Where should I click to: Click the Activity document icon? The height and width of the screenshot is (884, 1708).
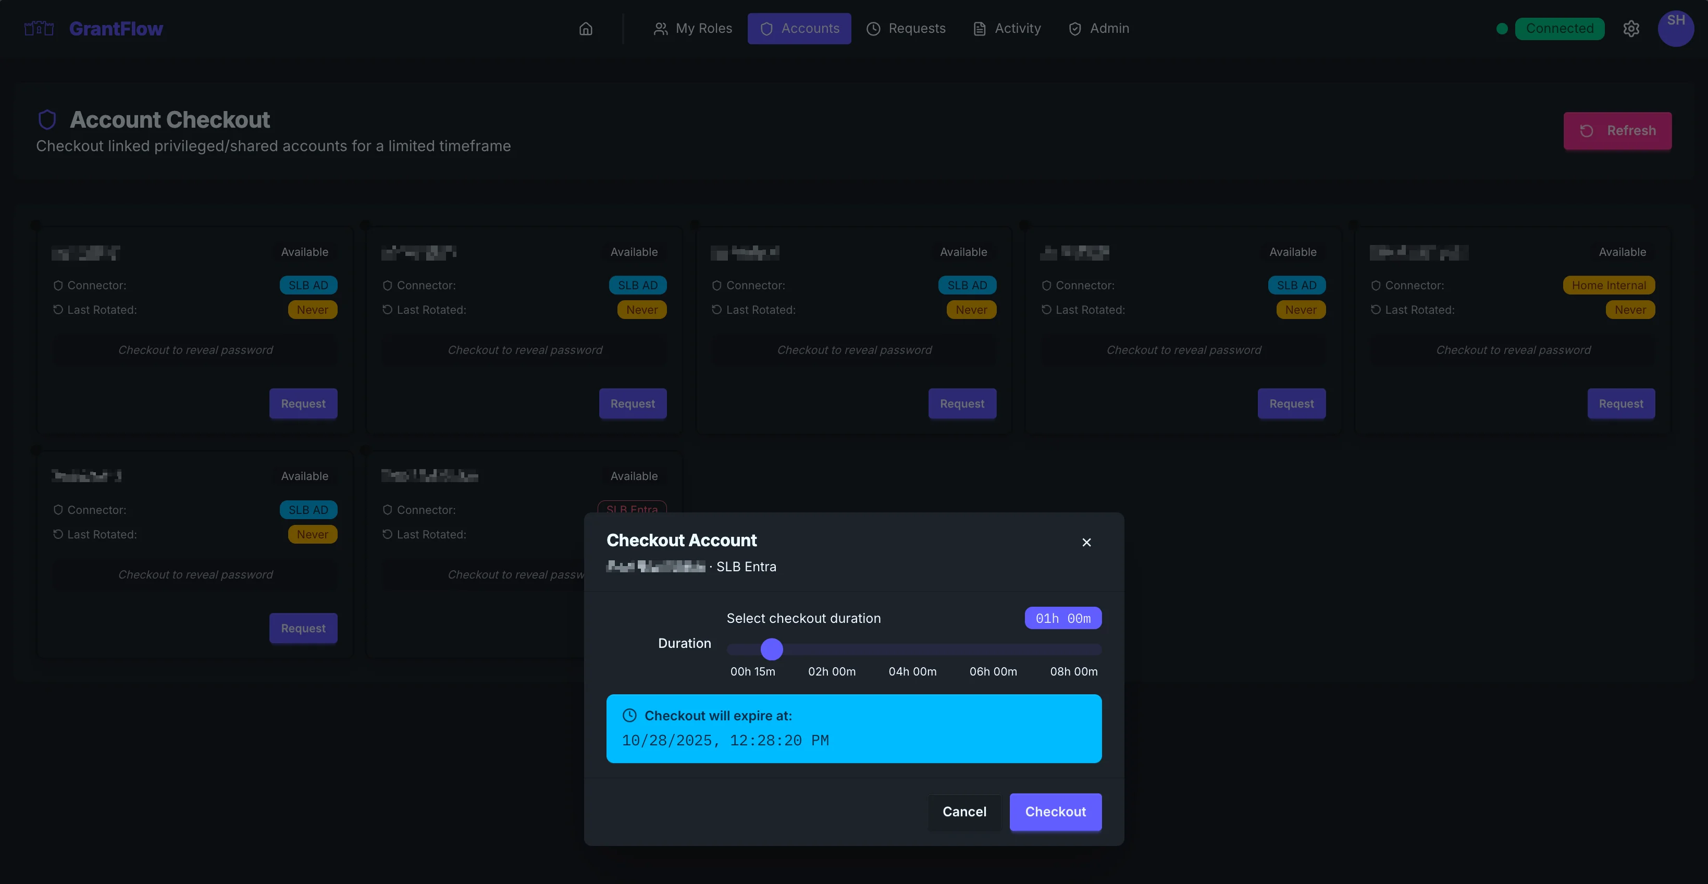pyautogui.click(x=980, y=29)
